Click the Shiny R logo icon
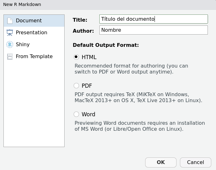This screenshot has width=216, height=170. click(x=10, y=45)
